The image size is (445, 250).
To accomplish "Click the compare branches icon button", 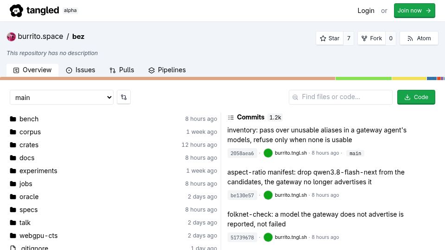I will tap(124, 97).
